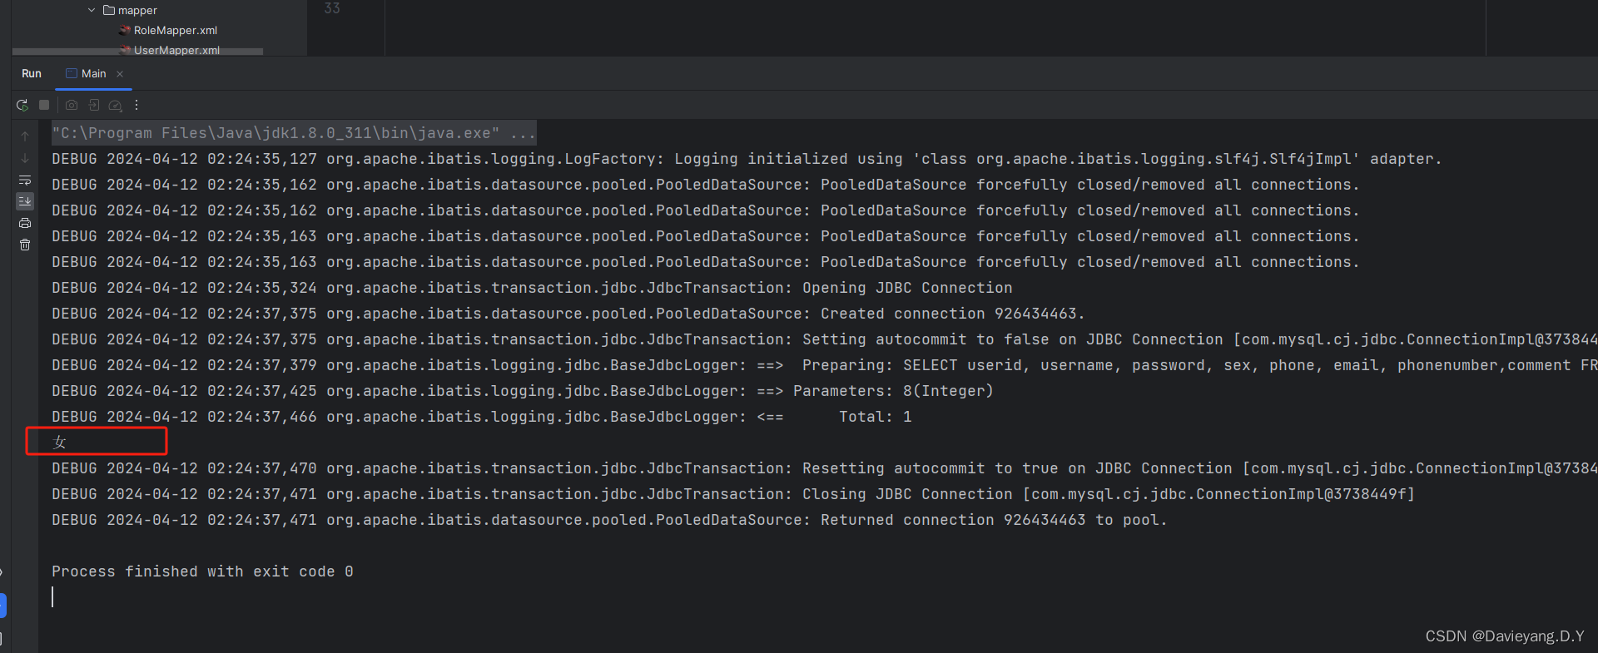Place cursor on empty console input line
The image size is (1598, 653).
point(53,596)
